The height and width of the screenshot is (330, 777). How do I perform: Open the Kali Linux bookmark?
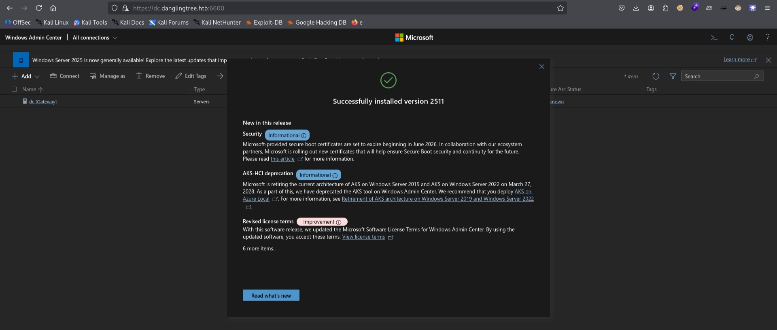(x=52, y=23)
